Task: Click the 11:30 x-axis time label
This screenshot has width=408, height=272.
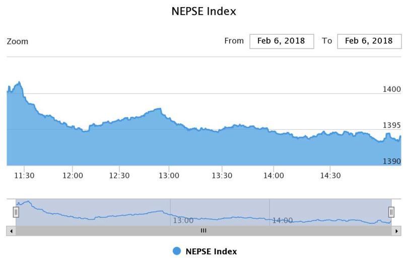Action: (24, 176)
